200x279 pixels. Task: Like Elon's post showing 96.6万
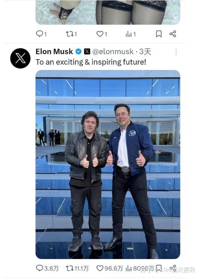110,268
